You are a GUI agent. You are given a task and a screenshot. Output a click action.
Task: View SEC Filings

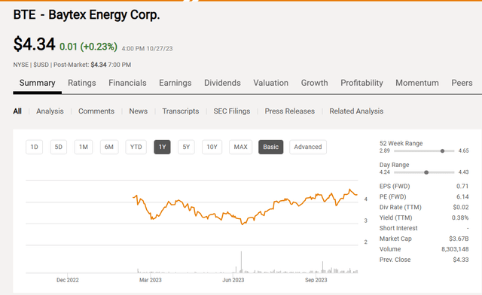click(x=232, y=111)
